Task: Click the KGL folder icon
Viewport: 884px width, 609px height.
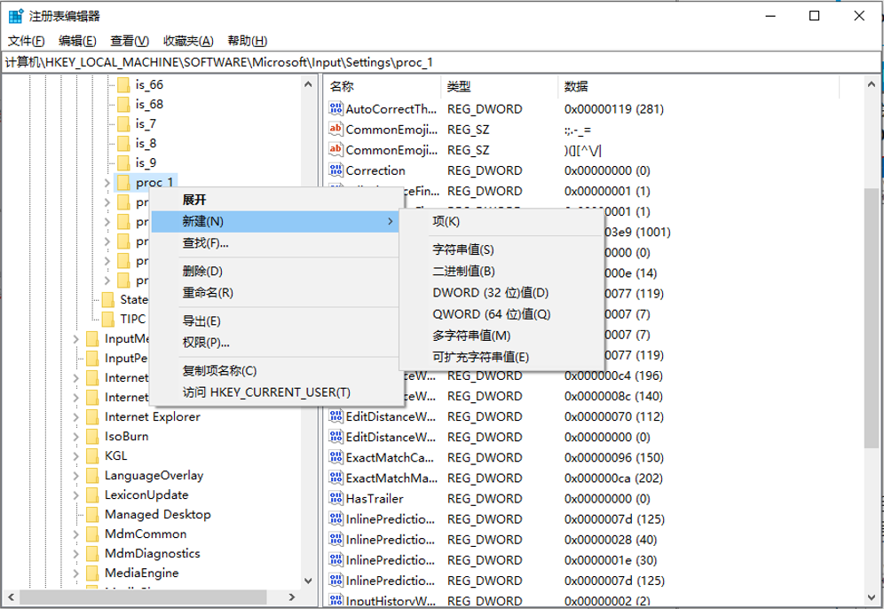Action: 92,455
